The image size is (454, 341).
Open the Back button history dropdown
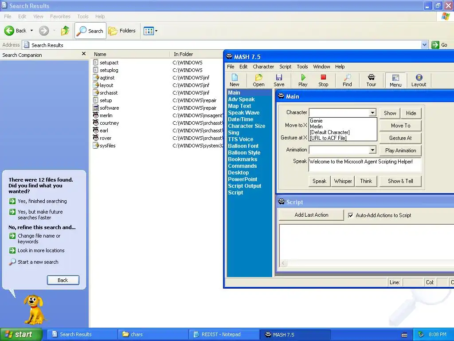click(x=31, y=31)
